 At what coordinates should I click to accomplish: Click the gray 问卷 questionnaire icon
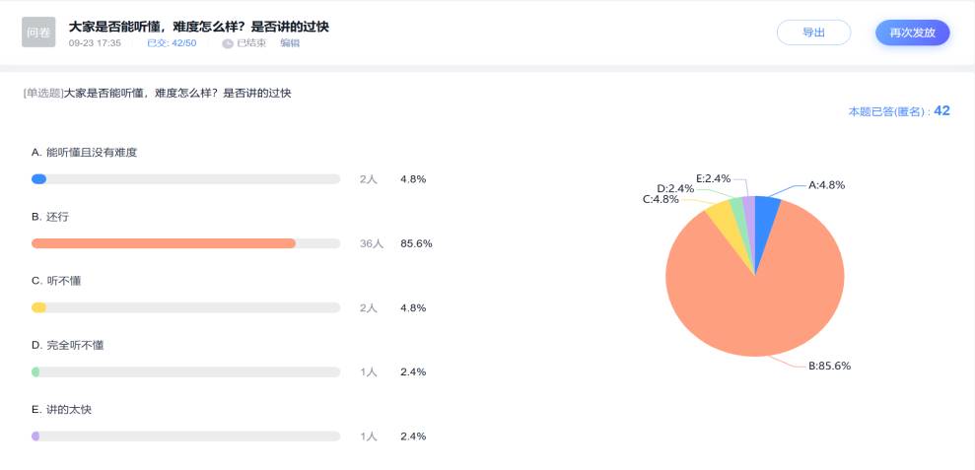click(38, 33)
